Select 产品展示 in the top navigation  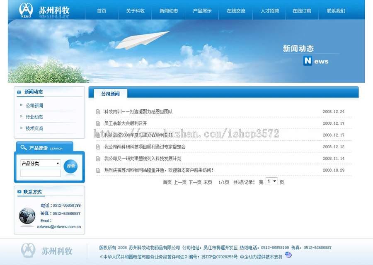[x=202, y=11]
